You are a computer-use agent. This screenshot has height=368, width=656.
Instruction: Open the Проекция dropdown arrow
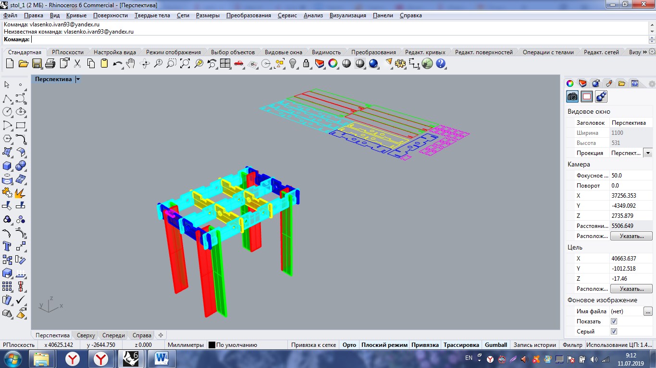click(x=647, y=153)
